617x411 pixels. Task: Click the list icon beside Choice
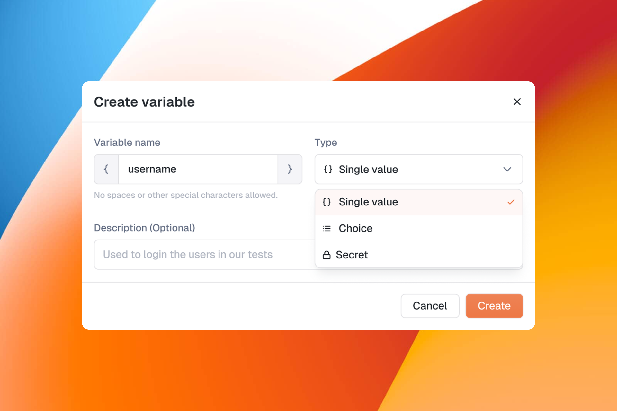click(x=326, y=228)
